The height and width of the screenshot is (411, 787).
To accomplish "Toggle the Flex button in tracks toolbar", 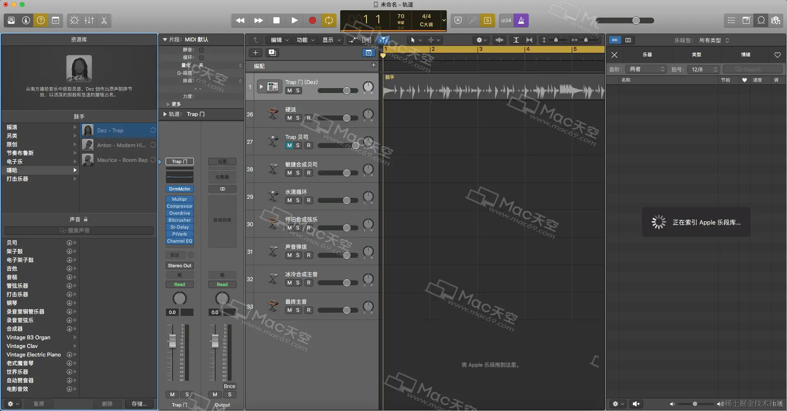I will (x=366, y=40).
